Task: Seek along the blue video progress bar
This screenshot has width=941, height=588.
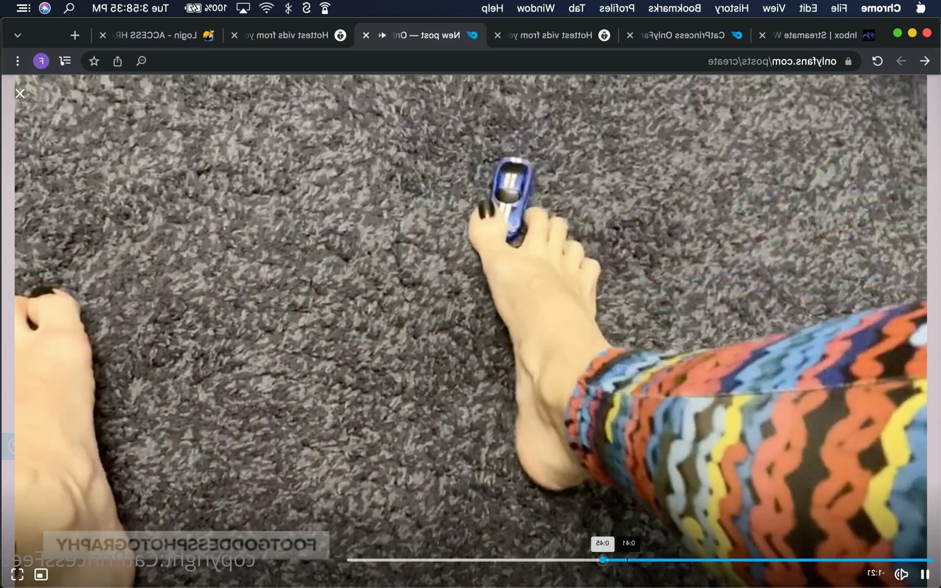Action: click(768, 560)
